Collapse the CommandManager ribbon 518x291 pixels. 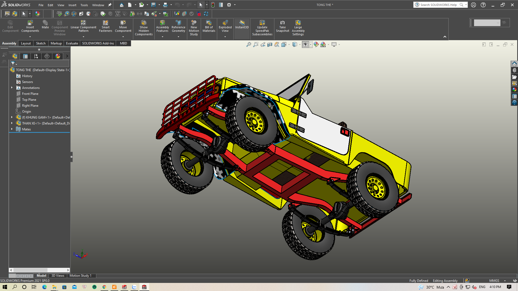(x=445, y=37)
